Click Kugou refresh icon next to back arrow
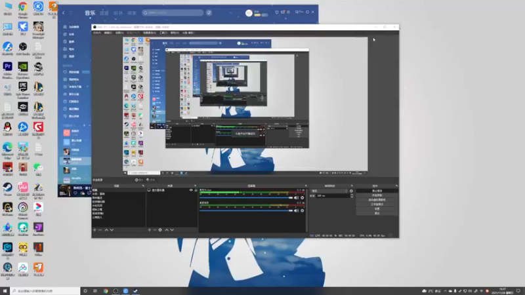The image size is (525, 295). (x=71, y=12)
